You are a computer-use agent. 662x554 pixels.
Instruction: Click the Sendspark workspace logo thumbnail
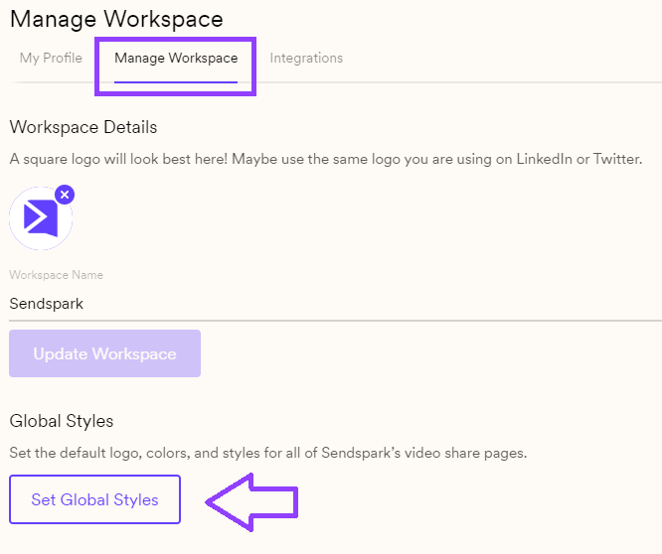pos(41,218)
